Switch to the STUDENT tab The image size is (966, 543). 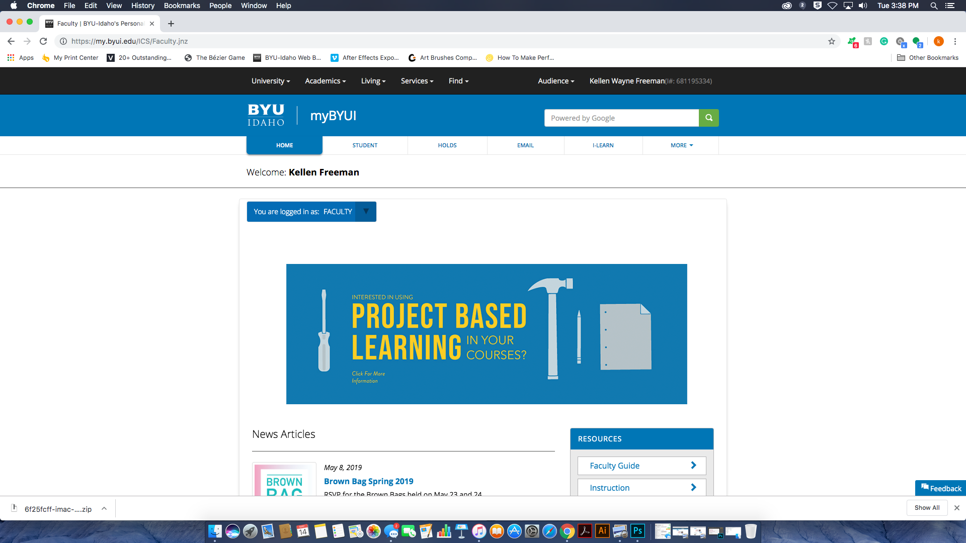coord(365,145)
